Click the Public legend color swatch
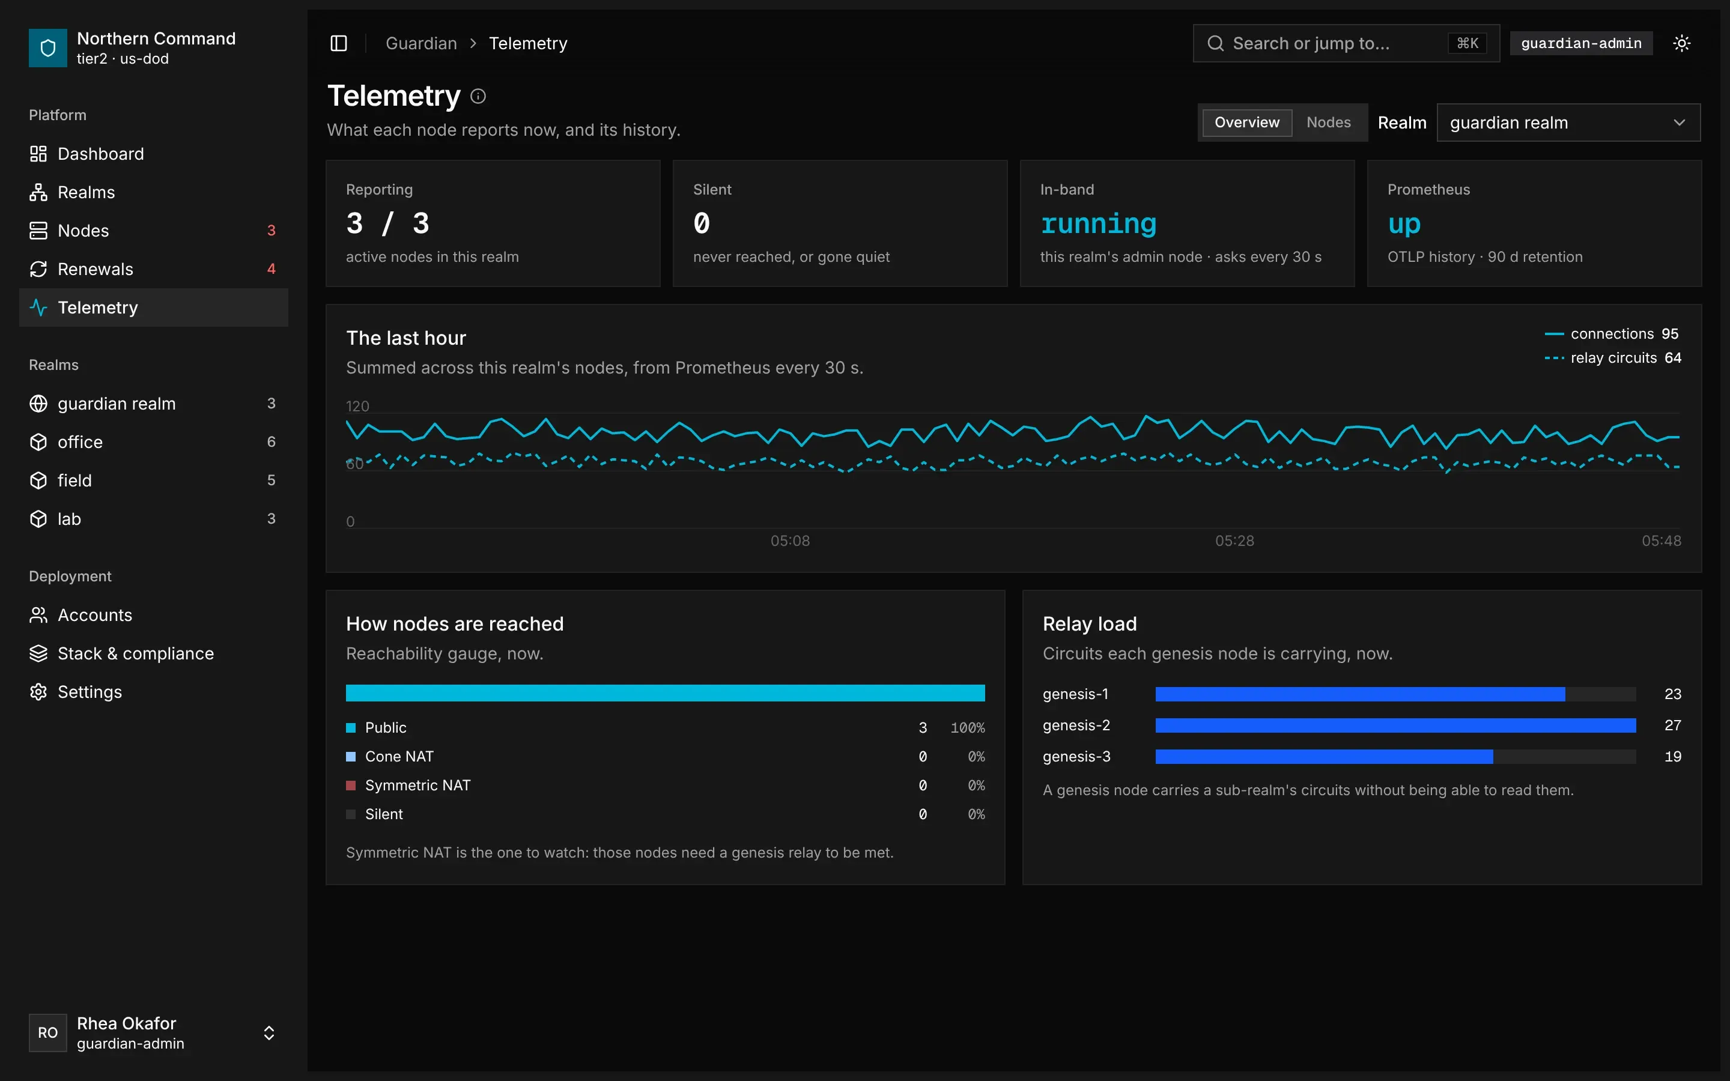Image resolution: width=1730 pixels, height=1081 pixels. [351, 728]
